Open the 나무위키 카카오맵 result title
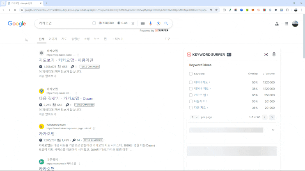Screen dimensions: 305x171 47,169
